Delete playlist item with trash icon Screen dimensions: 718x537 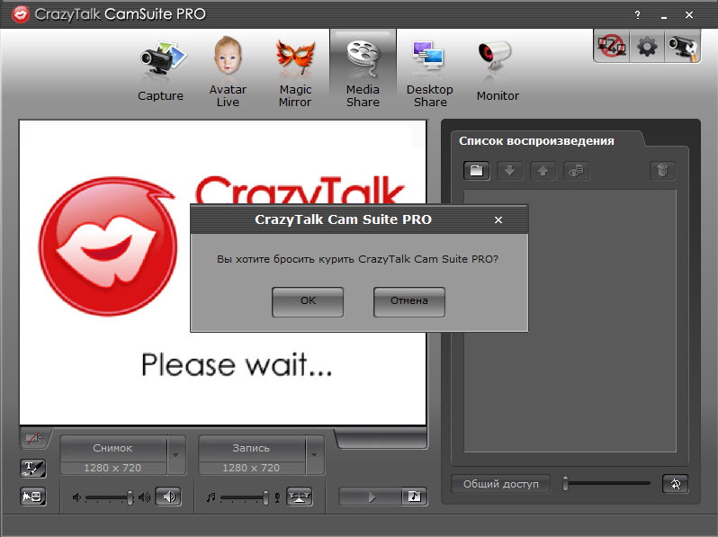point(662,171)
